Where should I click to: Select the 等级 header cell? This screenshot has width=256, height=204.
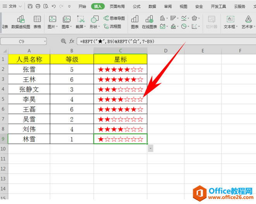point(72,59)
